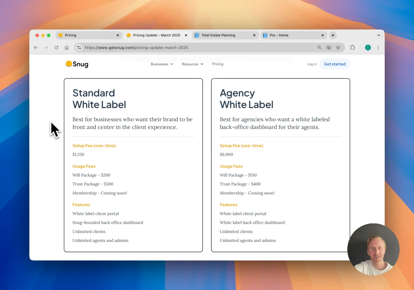
Task: Open the browser home page
Action: click(x=67, y=48)
